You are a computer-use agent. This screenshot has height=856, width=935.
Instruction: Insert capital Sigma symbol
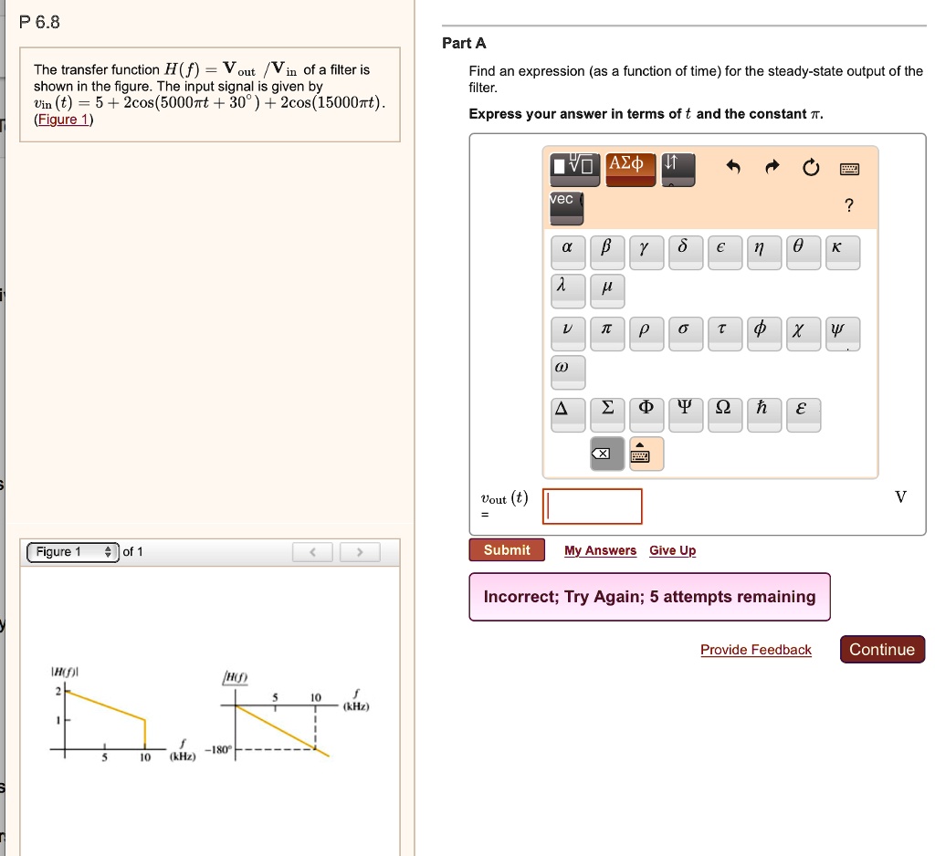[x=607, y=415]
